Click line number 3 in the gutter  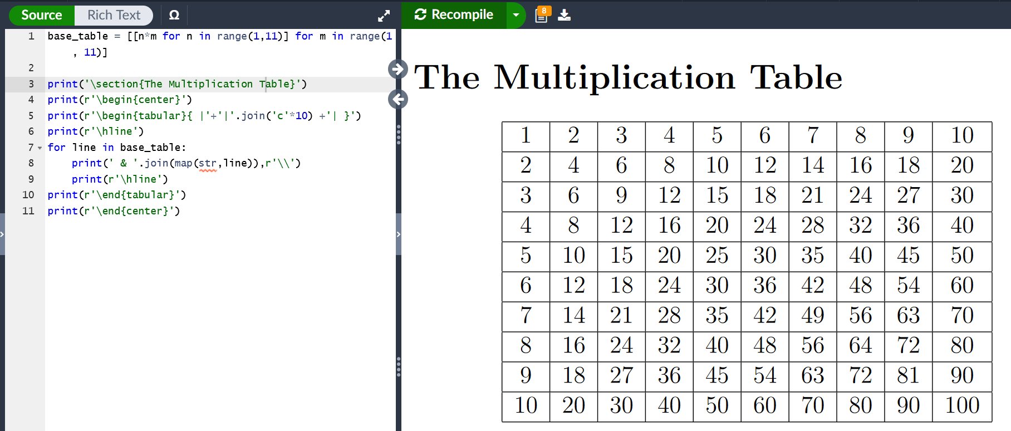(31, 84)
